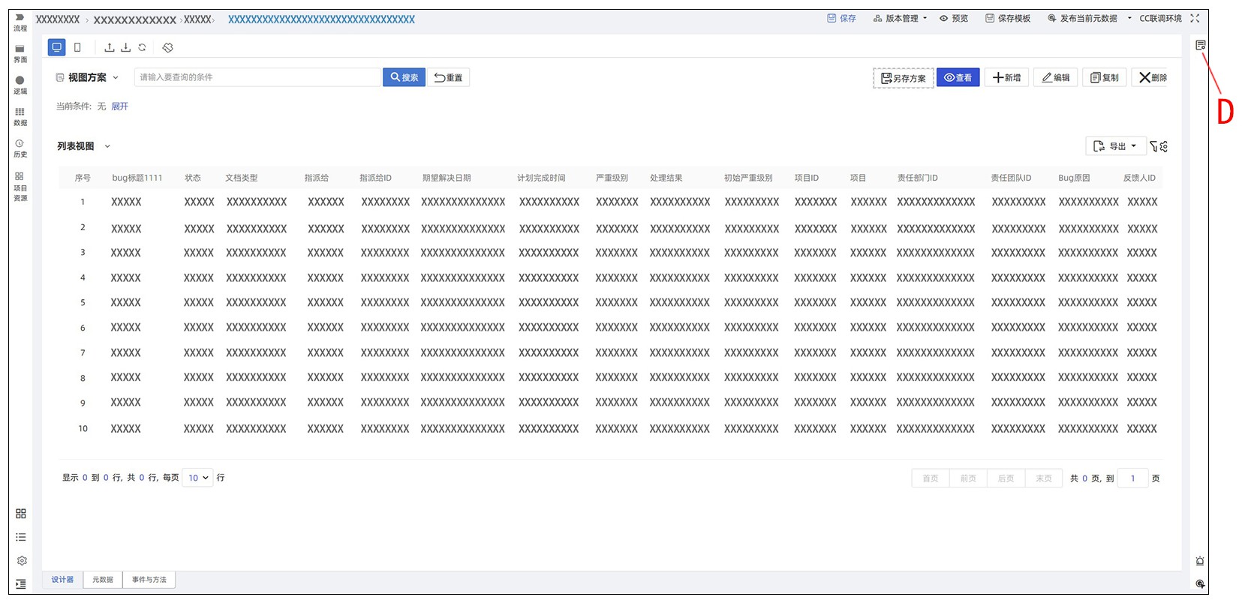Image resolution: width=1242 pixels, height=603 pixels.
Task: Click the rotate screen icon
Action: click(168, 47)
